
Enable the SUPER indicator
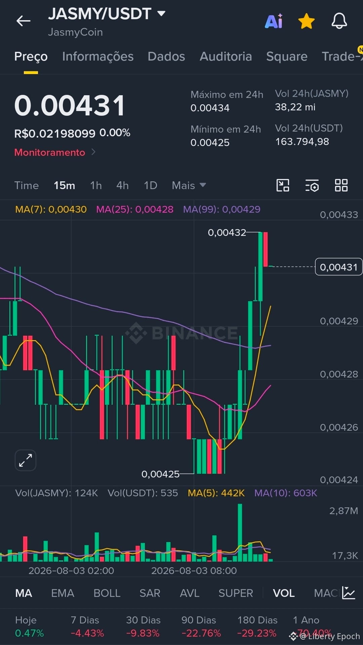(x=236, y=593)
